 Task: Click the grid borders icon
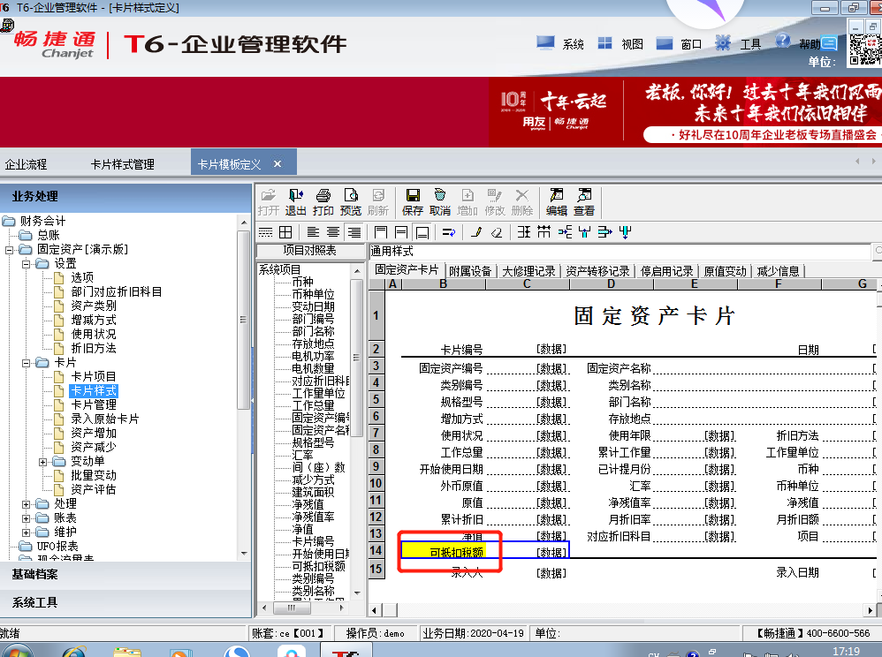[285, 232]
